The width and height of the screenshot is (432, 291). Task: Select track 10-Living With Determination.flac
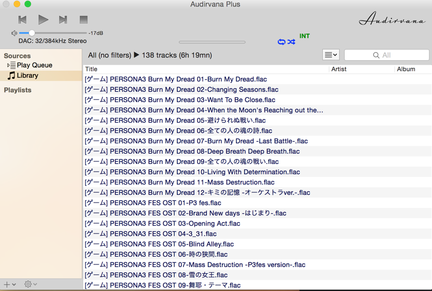(x=257, y=172)
